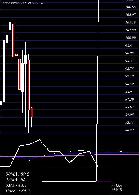Select the 101.83 price axis label
The width and height of the screenshot is (139, 195).
coord(130,30)
